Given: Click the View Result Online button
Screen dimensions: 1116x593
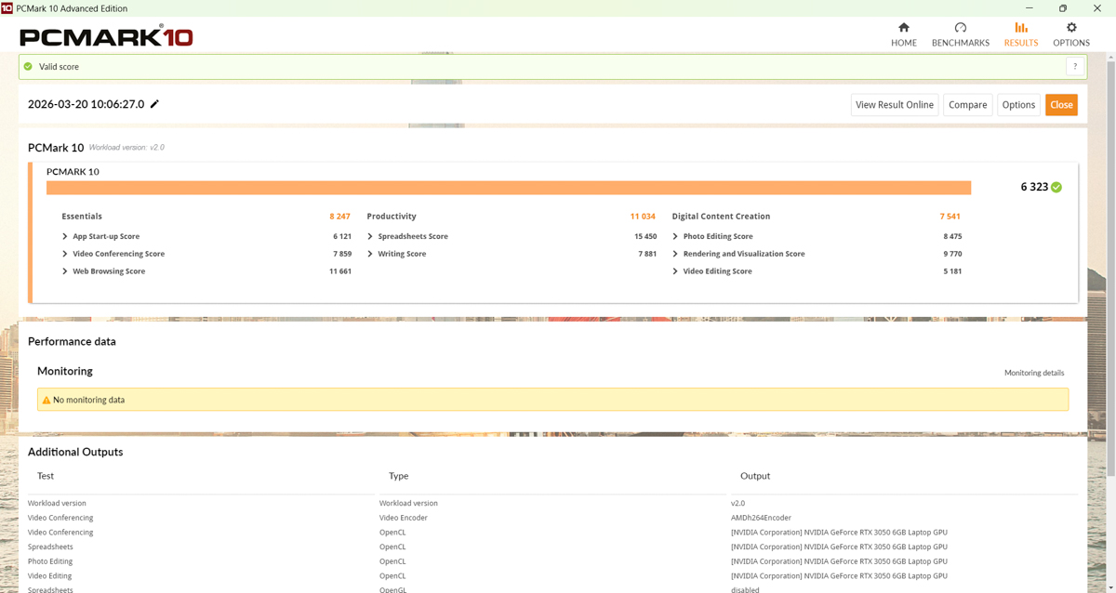Looking at the screenshot, I should [x=894, y=105].
